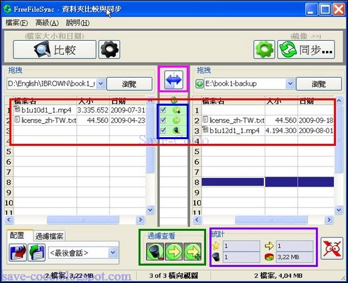348x283 pixels.
Task: Toggle filter view update-right arrow button
Action: (x=173, y=252)
